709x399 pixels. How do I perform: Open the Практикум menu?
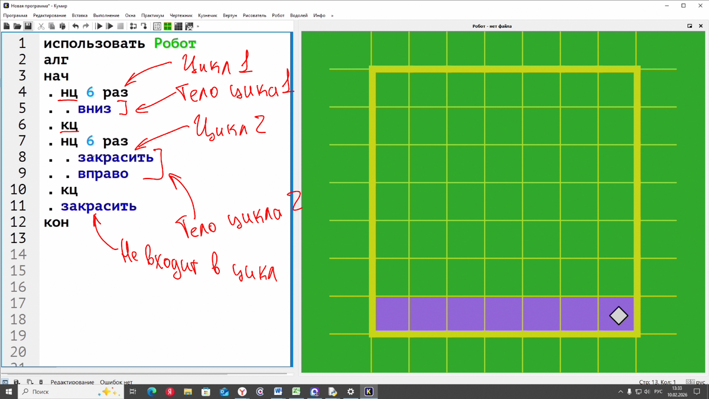coord(152,15)
